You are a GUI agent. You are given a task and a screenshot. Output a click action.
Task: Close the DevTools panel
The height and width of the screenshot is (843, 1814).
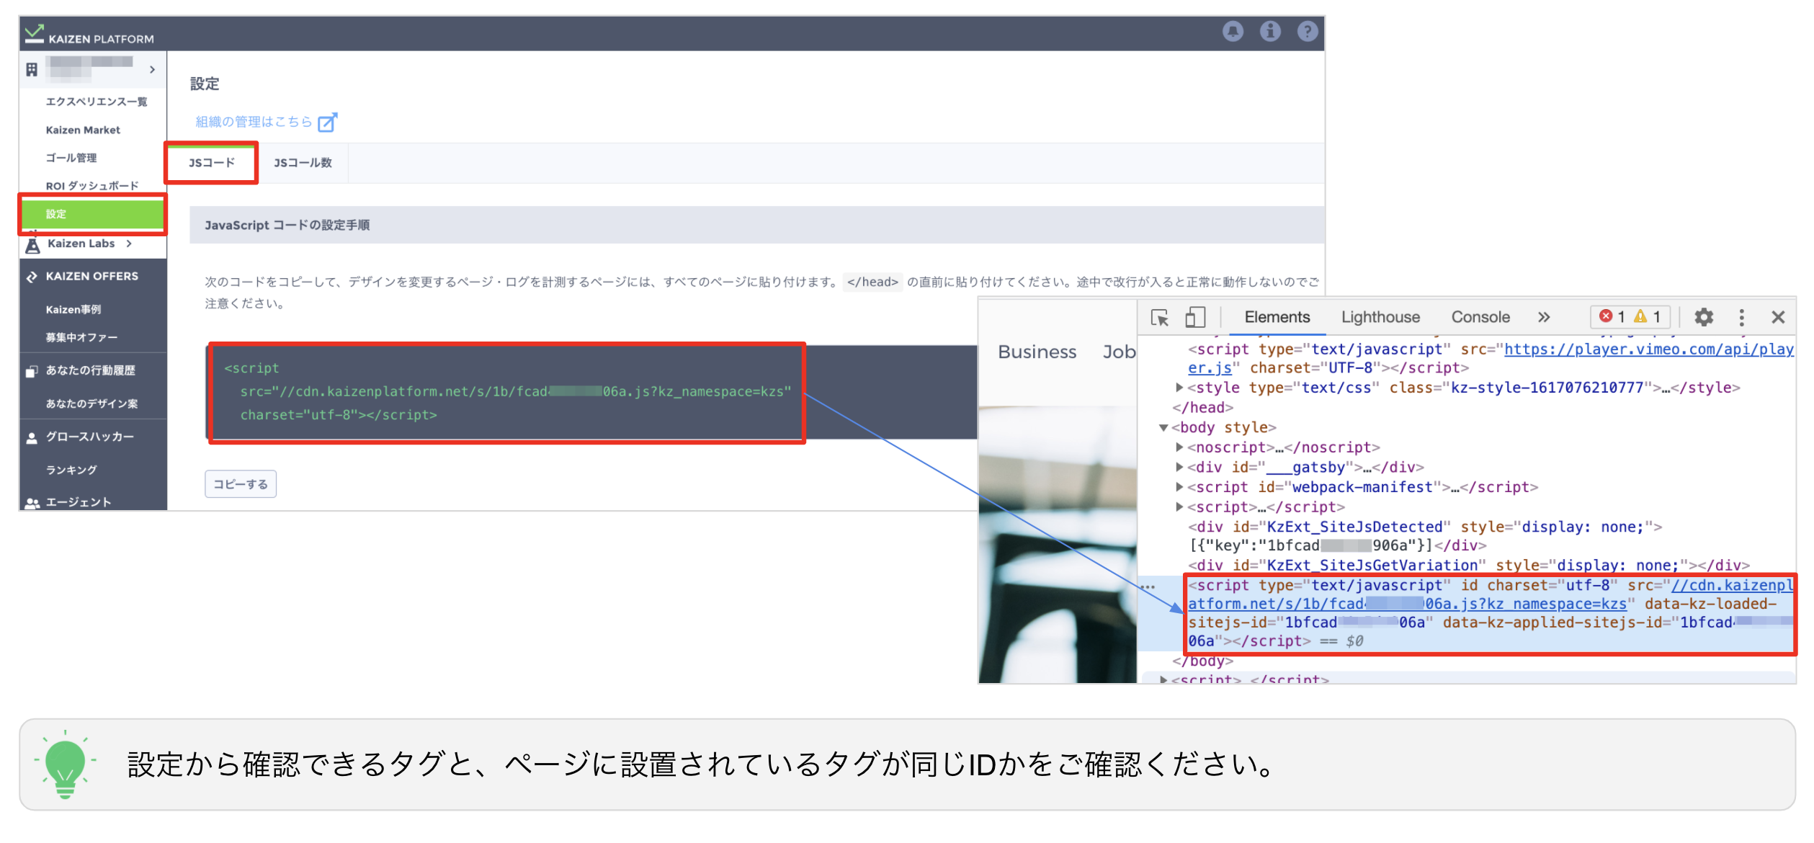[x=1778, y=317]
